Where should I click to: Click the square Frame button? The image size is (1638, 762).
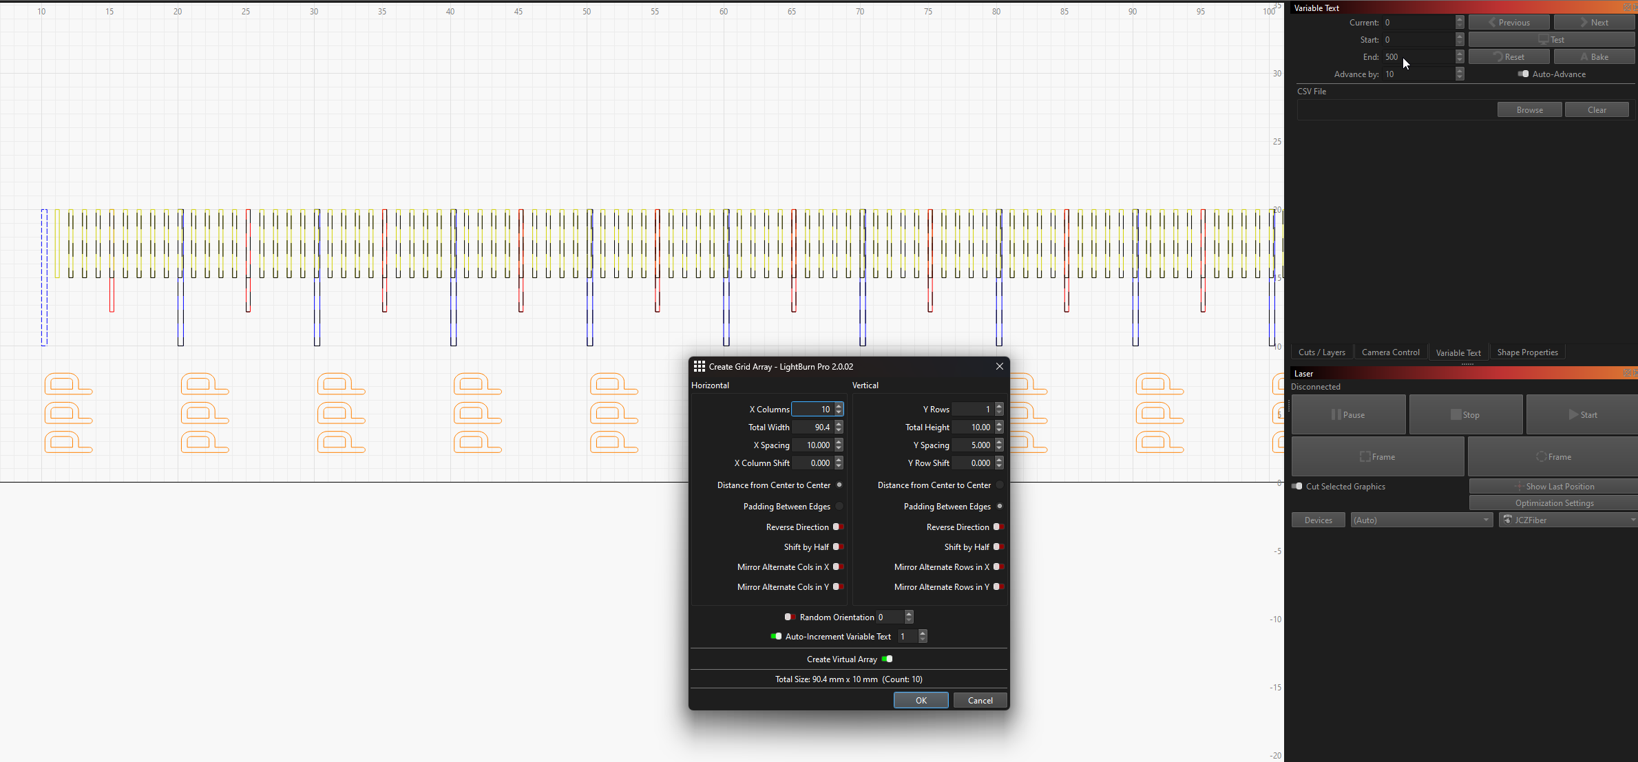point(1377,456)
